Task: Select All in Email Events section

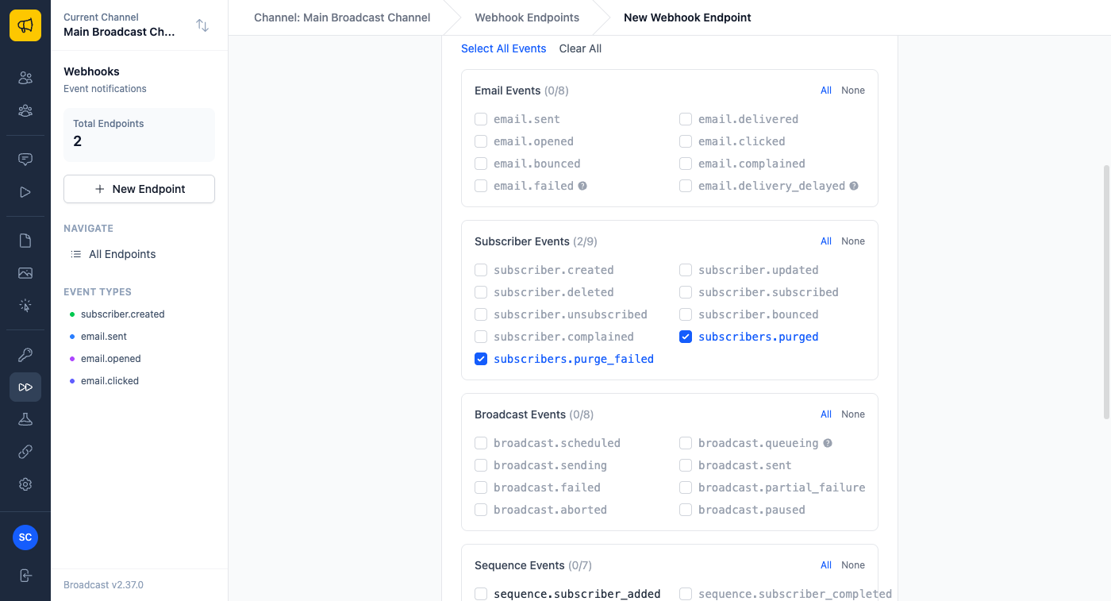Action: tap(826, 91)
